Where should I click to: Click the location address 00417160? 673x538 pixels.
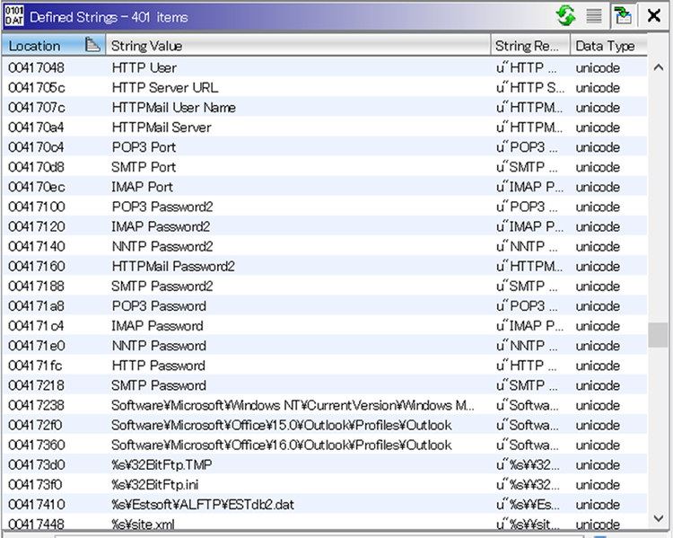click(x=37, y=266)
